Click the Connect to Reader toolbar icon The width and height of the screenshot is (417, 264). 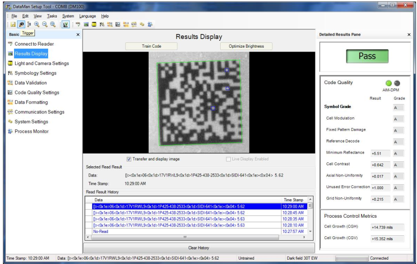78,24
